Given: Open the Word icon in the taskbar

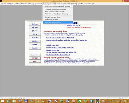Looking at the screenshot, I should pyautogui.click(x=68, y=101).
